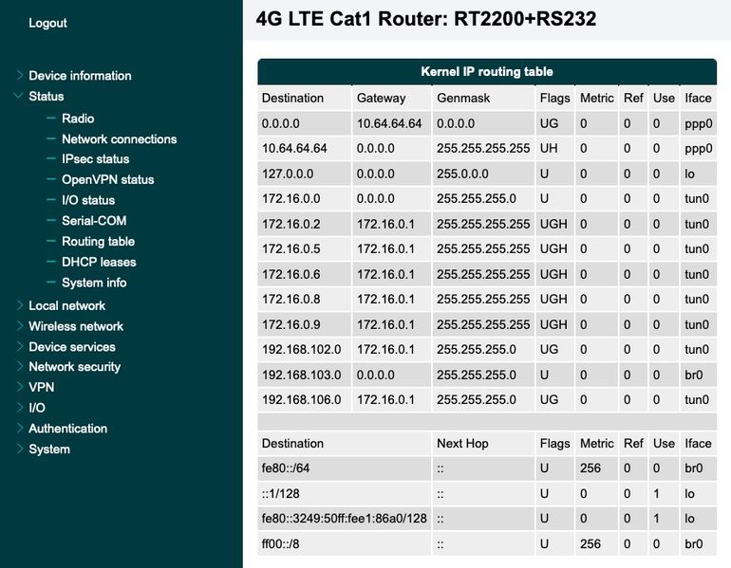Click the Logout link
Viewport: 731px width, 568px height.
click(47, 23)
